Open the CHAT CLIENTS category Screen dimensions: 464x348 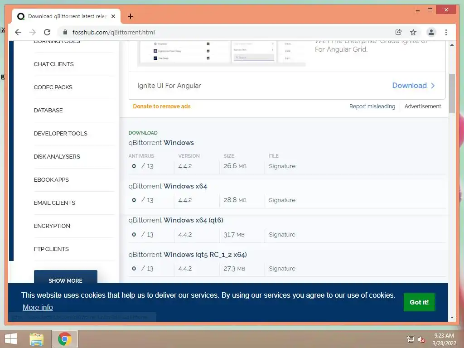(x=53, y=64)
